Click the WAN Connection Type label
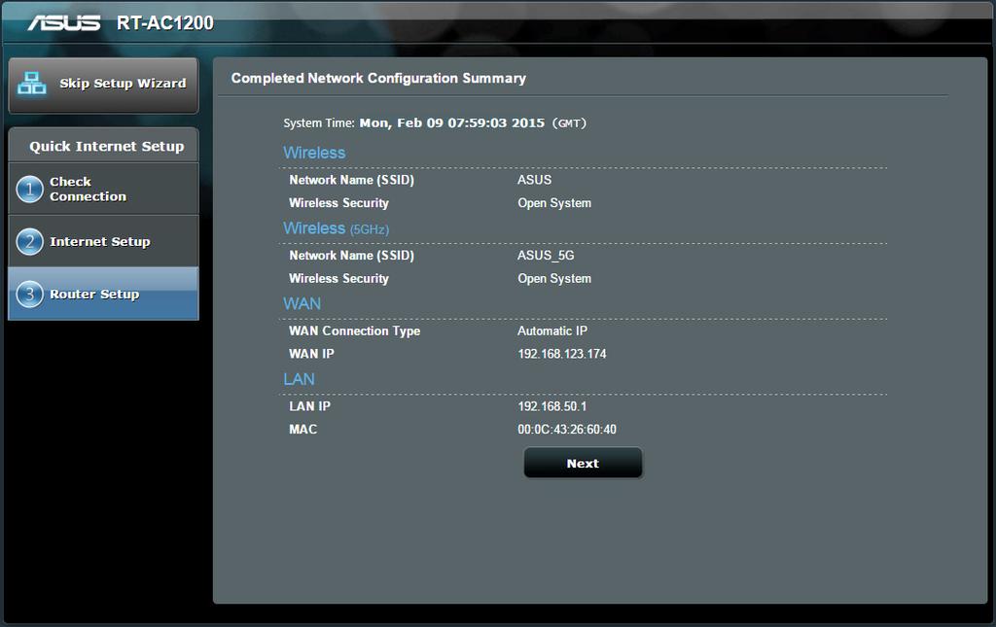The height and width of the screenshot is (627, 996). 354,331
